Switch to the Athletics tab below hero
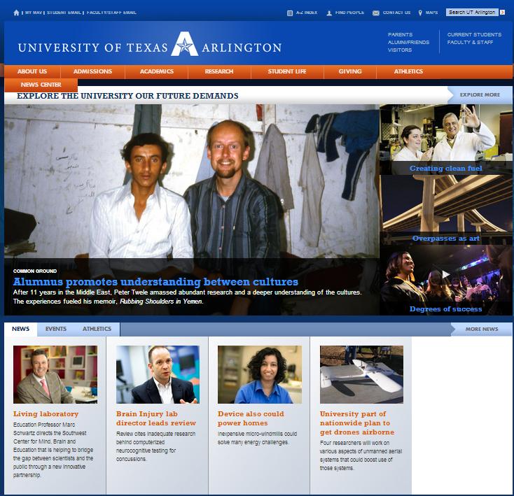Screen dimensions: 514x496 [97, 329]
